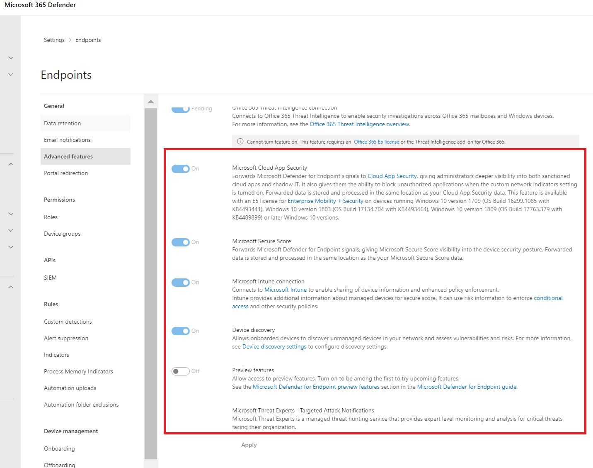Image resolution: width=593 pixels, height=468 pixels.
Task: Follow the conditional access link
Action: tap(548, 298)
